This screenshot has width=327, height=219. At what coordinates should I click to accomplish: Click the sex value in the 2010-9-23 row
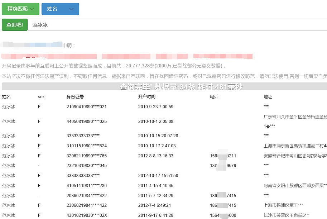[39, 107]
